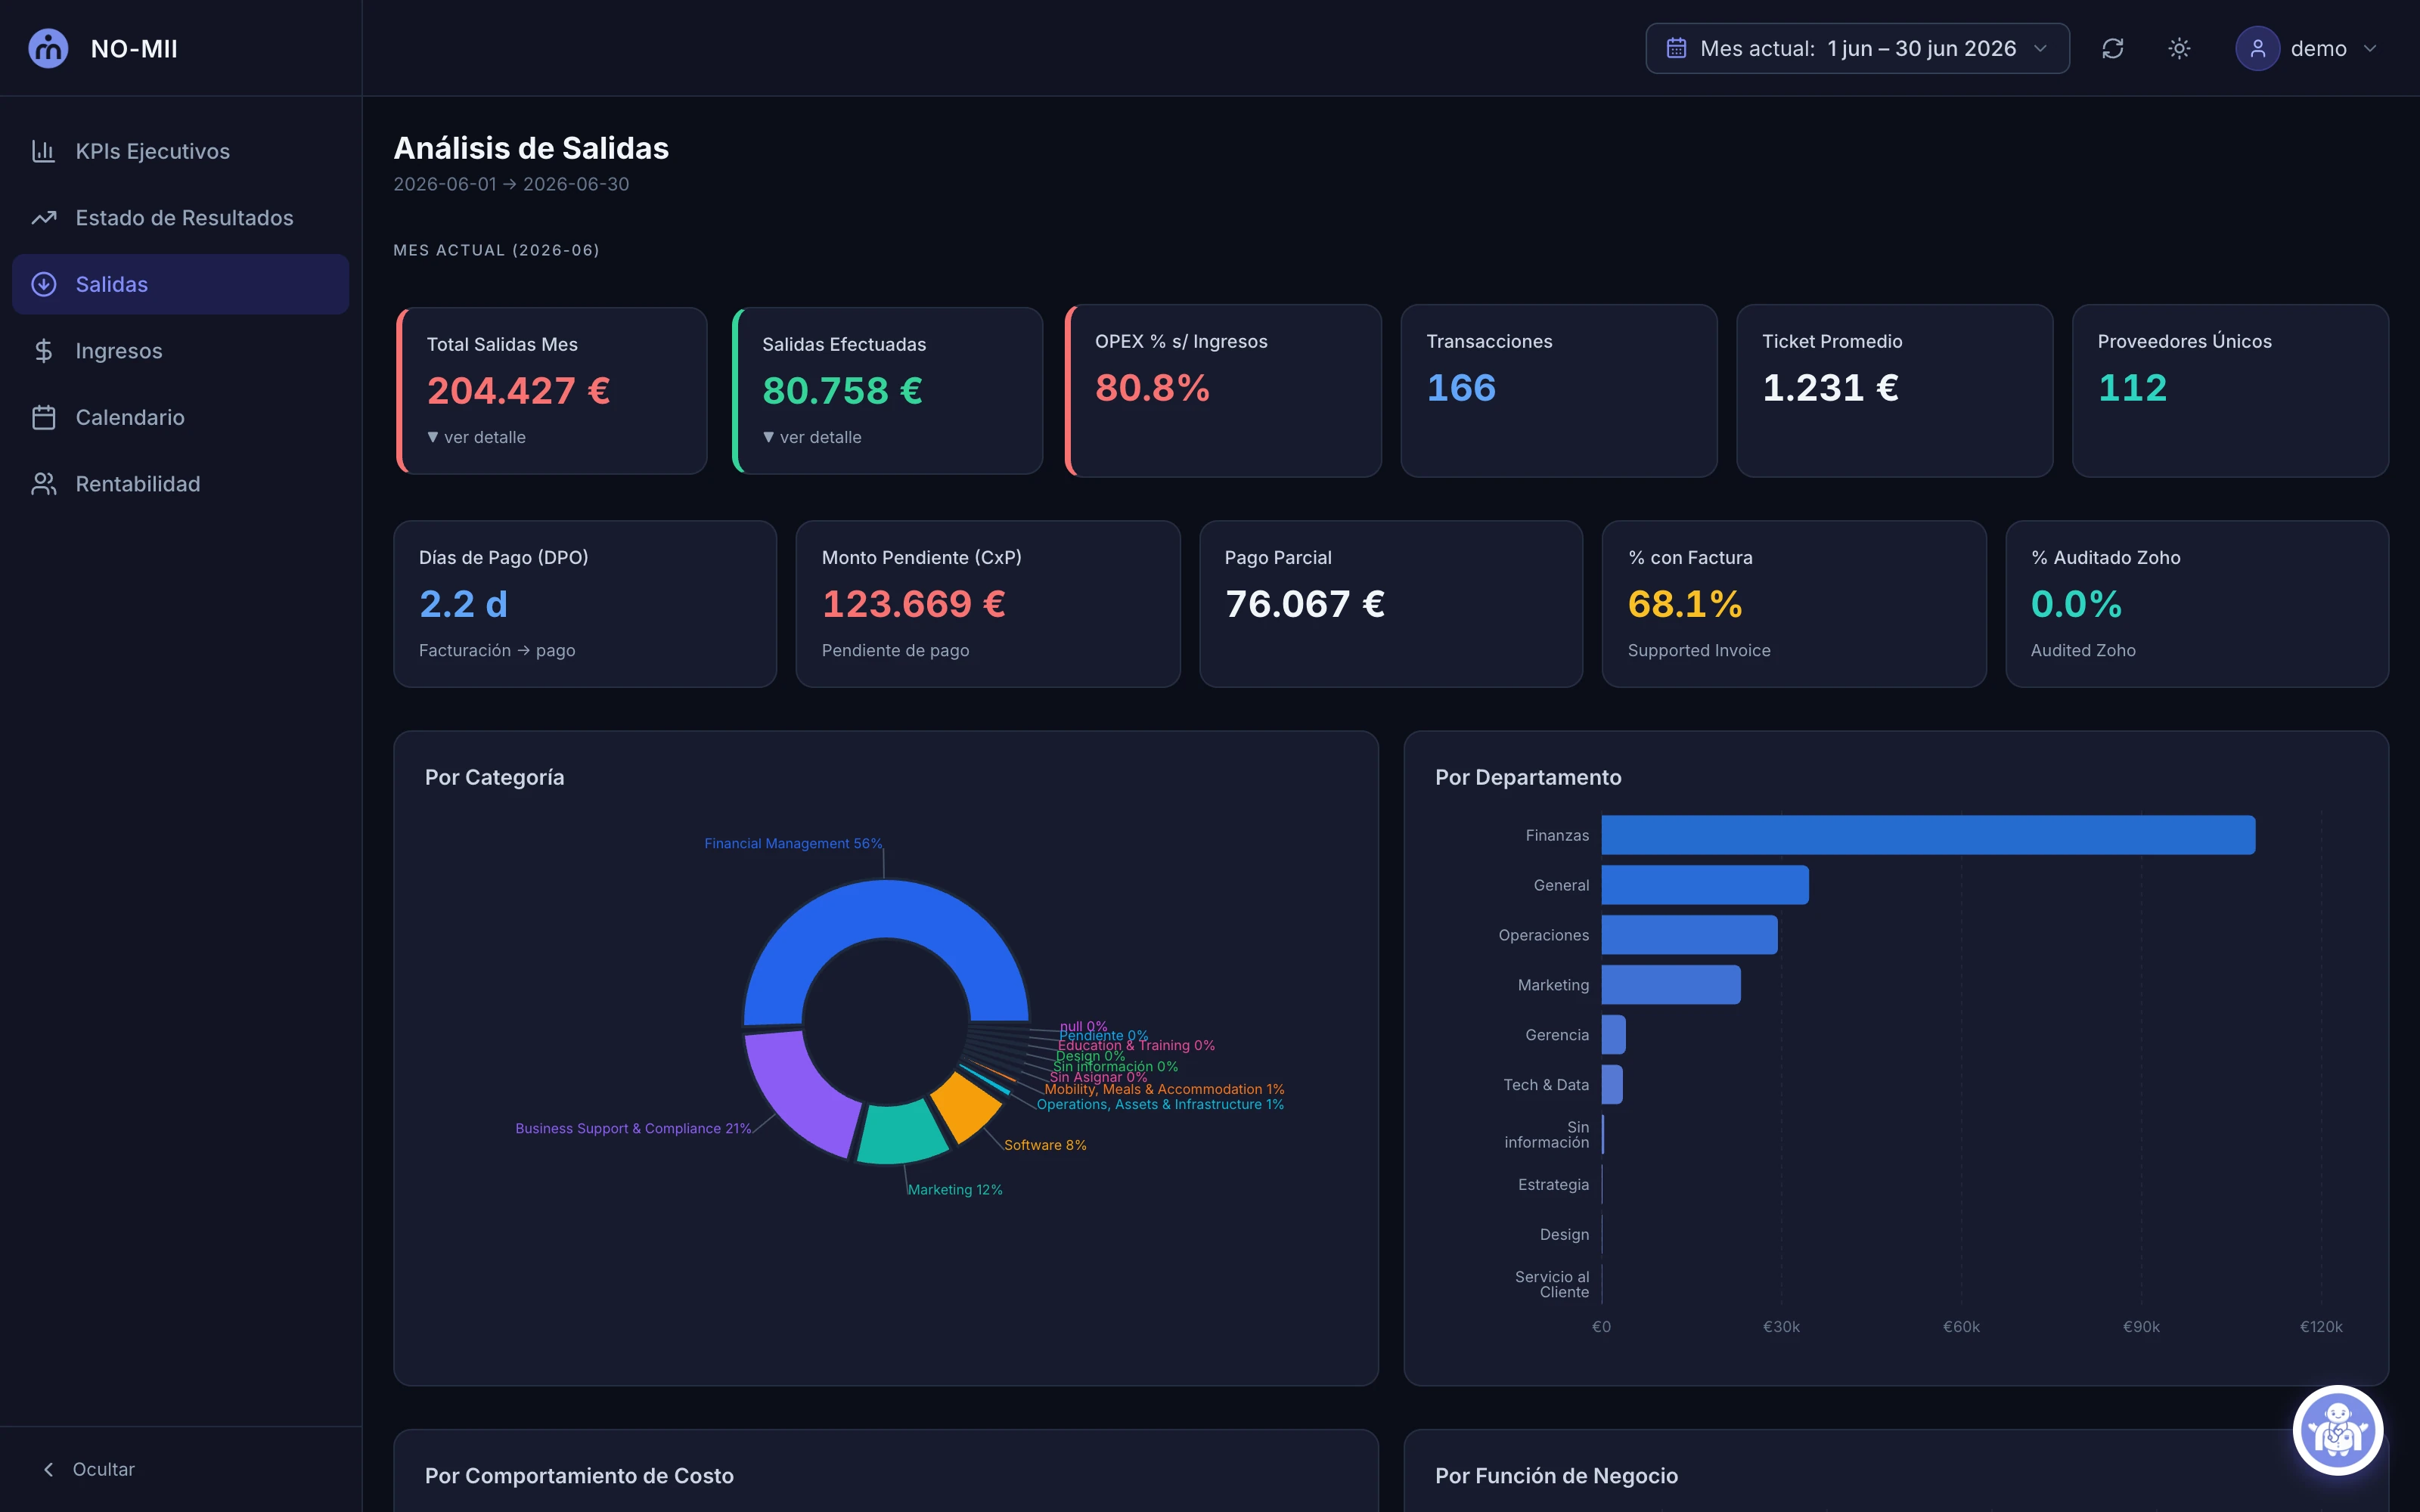This screenshot has height=1512, width=2420.
Task: Click the Operaciones department bar
Action: point(1689,935)
